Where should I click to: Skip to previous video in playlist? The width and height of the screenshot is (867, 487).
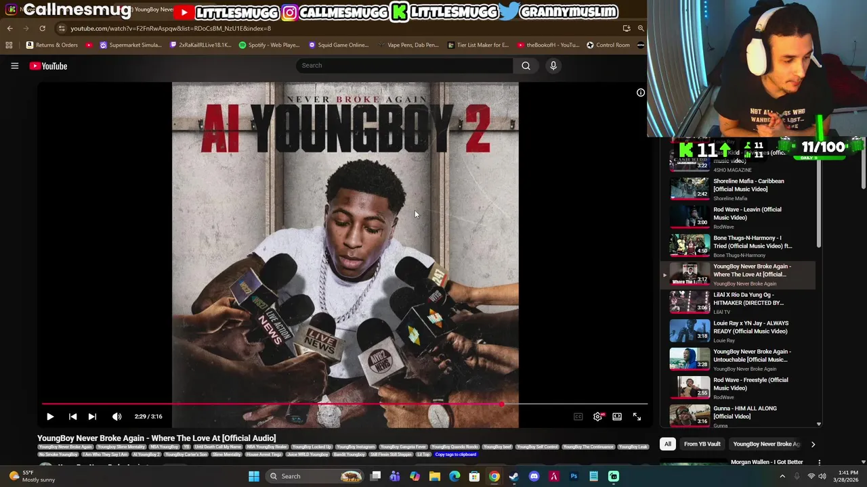[x=72, y=417]
